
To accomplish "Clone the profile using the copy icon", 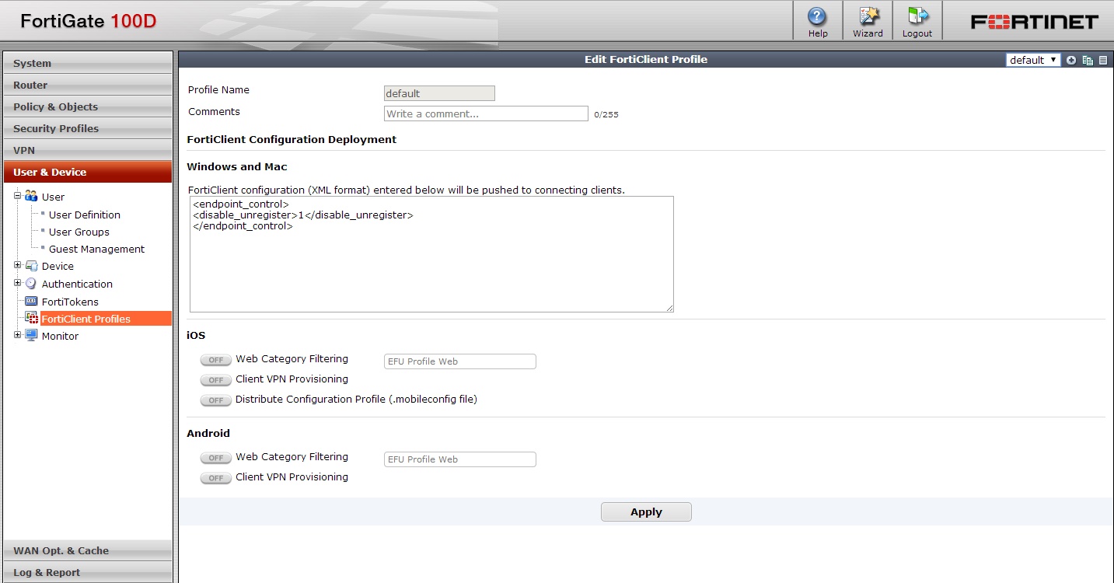I will pyautogui.click(x=1088, y=60).
